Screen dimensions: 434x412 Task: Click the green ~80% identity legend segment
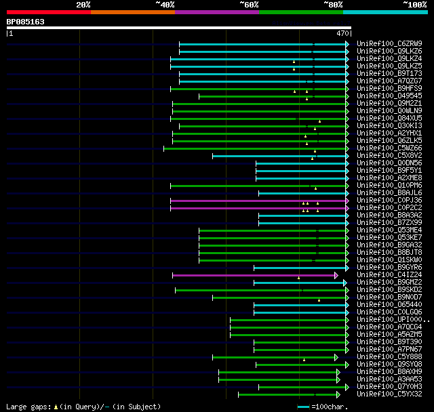pyautogui.click(x=301, y=12)
